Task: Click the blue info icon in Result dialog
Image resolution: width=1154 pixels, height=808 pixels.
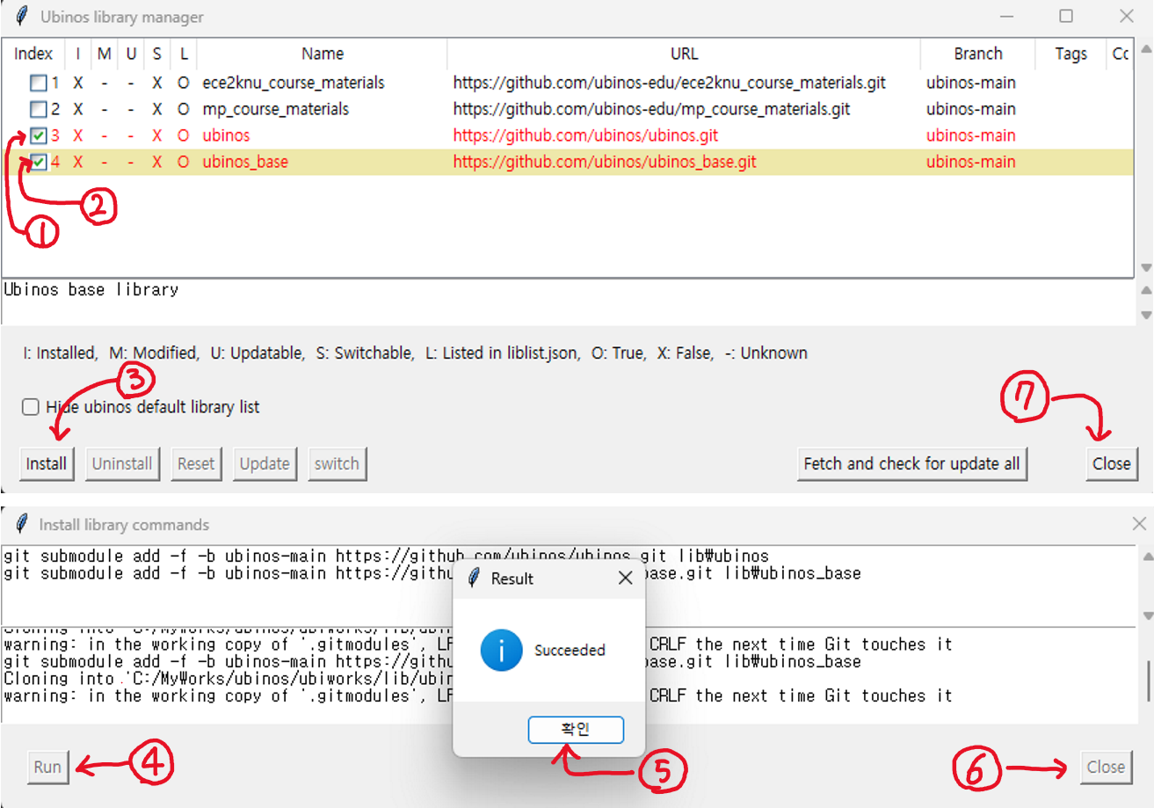Action: (499, 651)
